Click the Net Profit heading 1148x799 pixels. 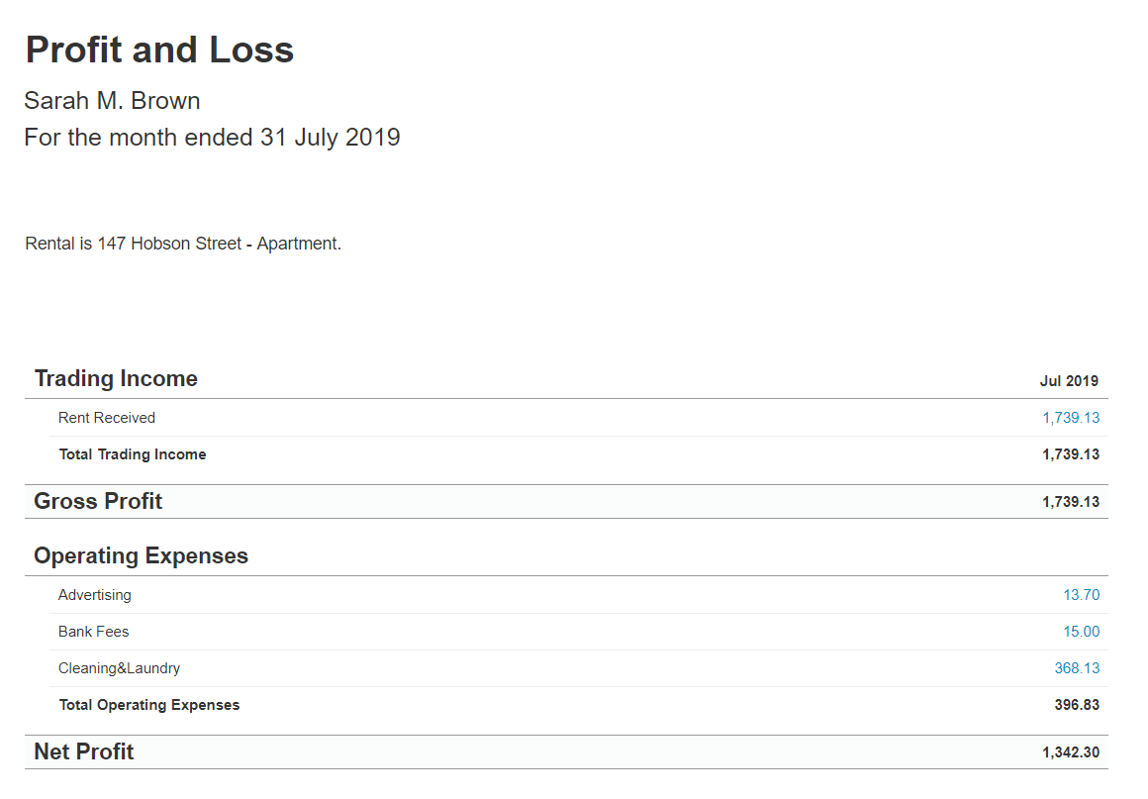(x=84, y=752)
